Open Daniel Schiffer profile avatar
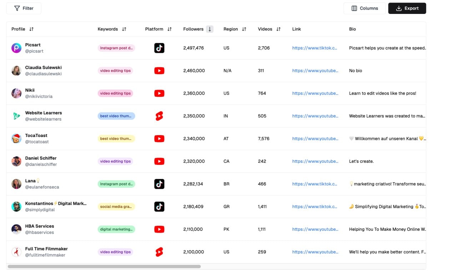This screenshot has width=457, height=274. click(x=16, y=161)
